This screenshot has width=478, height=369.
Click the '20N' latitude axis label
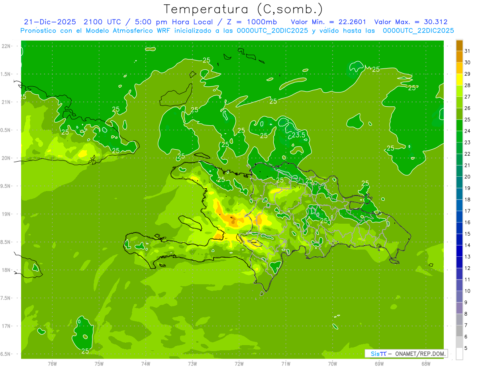(x=6, y=158)
